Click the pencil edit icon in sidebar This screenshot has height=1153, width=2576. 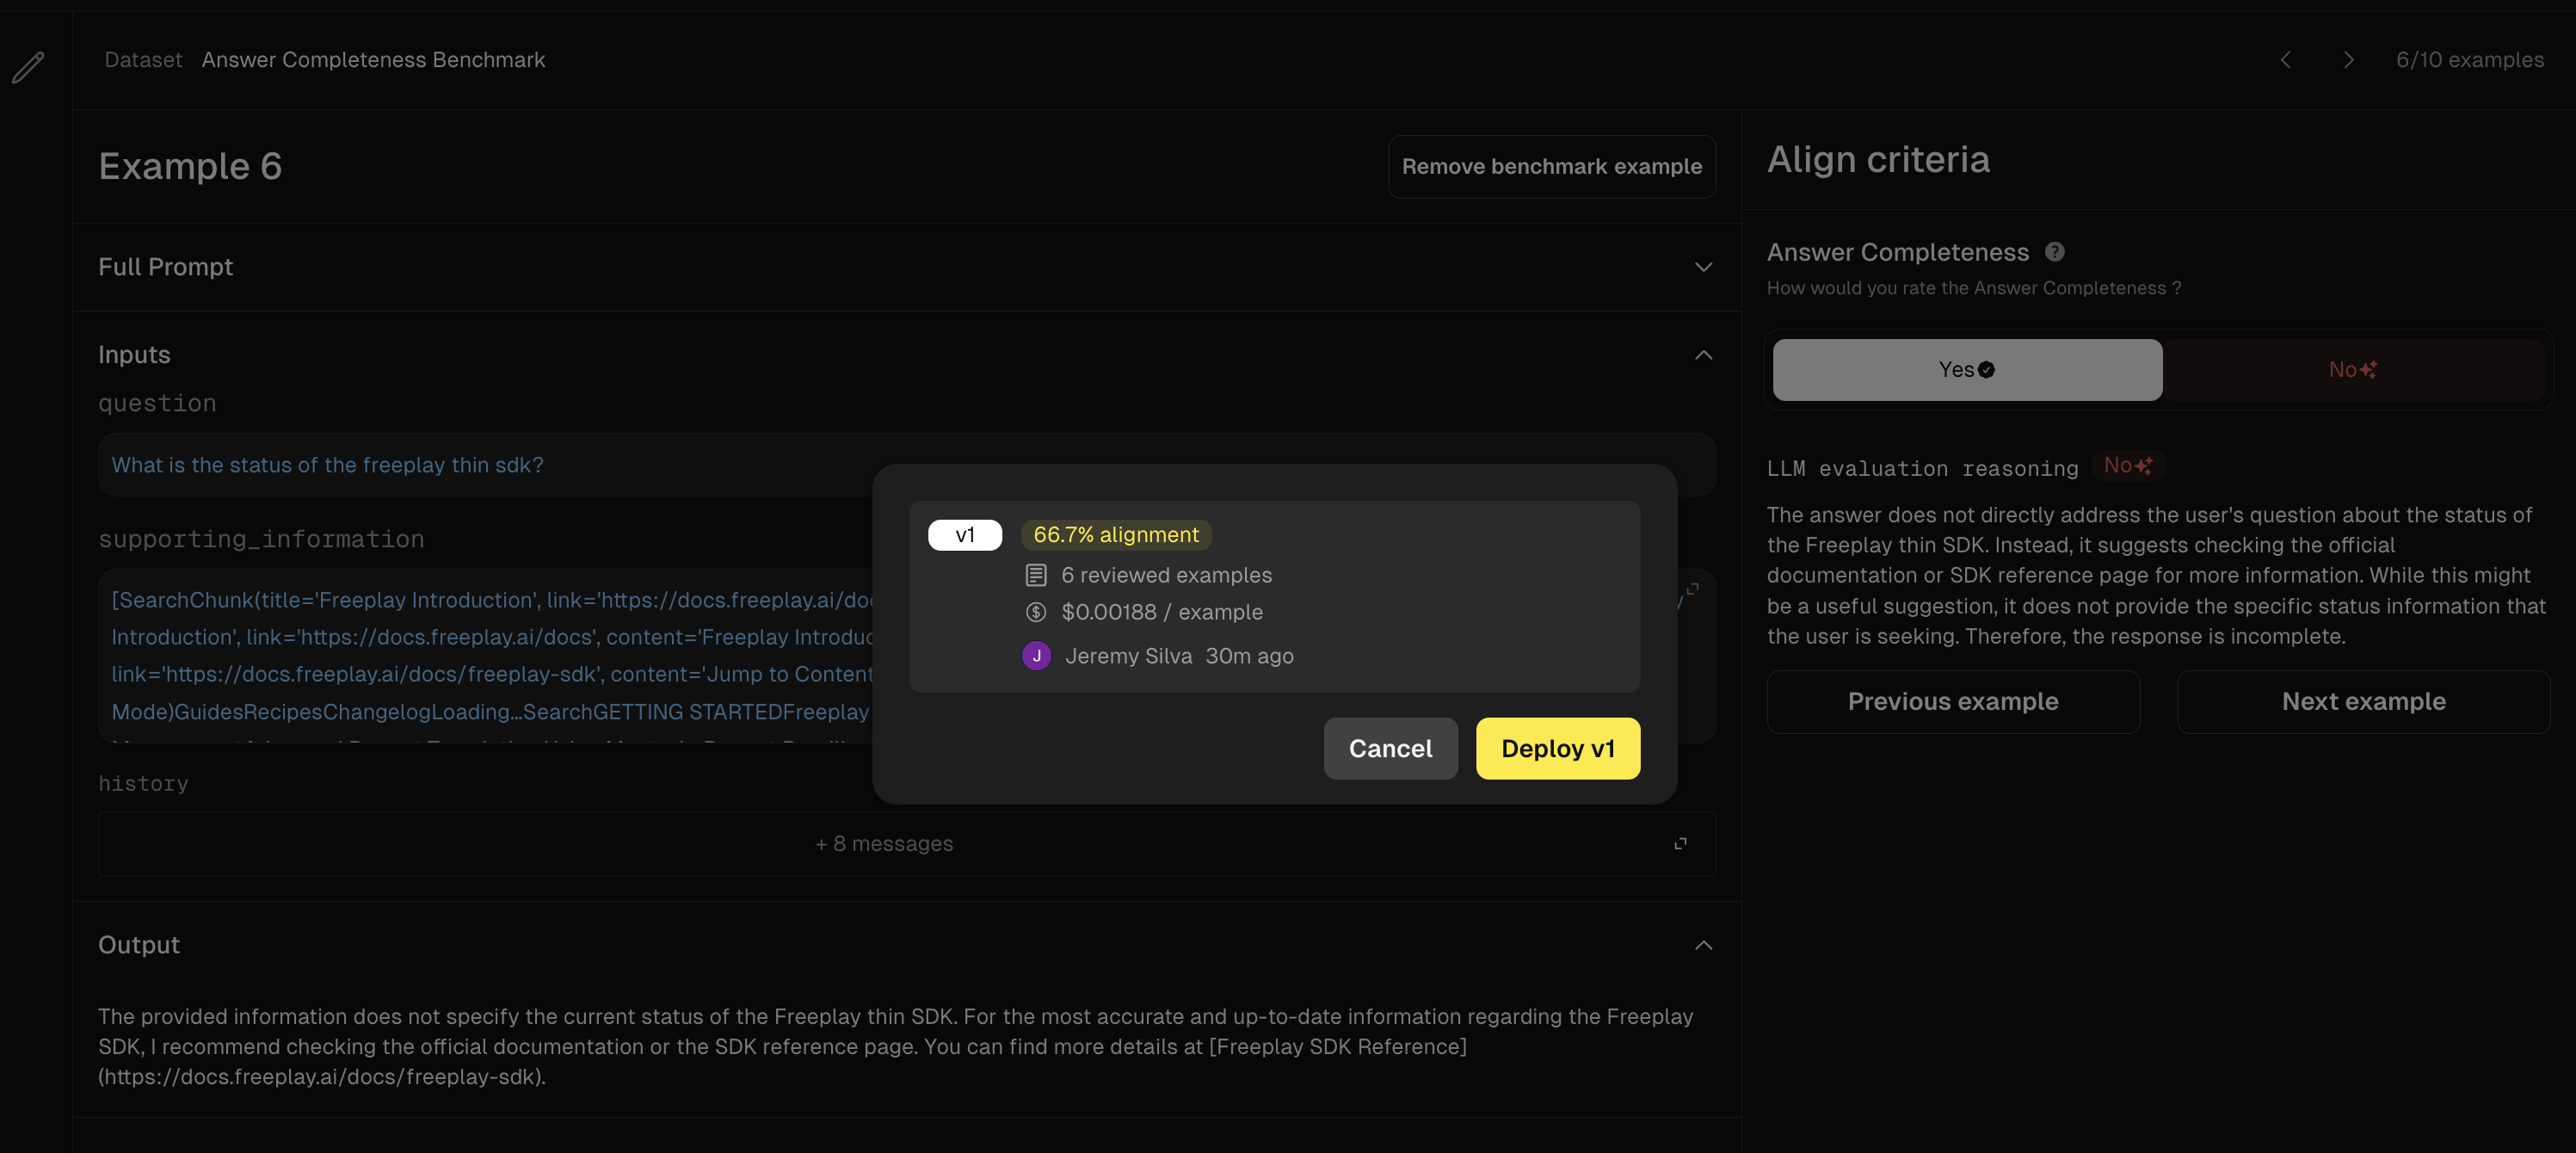[x=28, y=67]
